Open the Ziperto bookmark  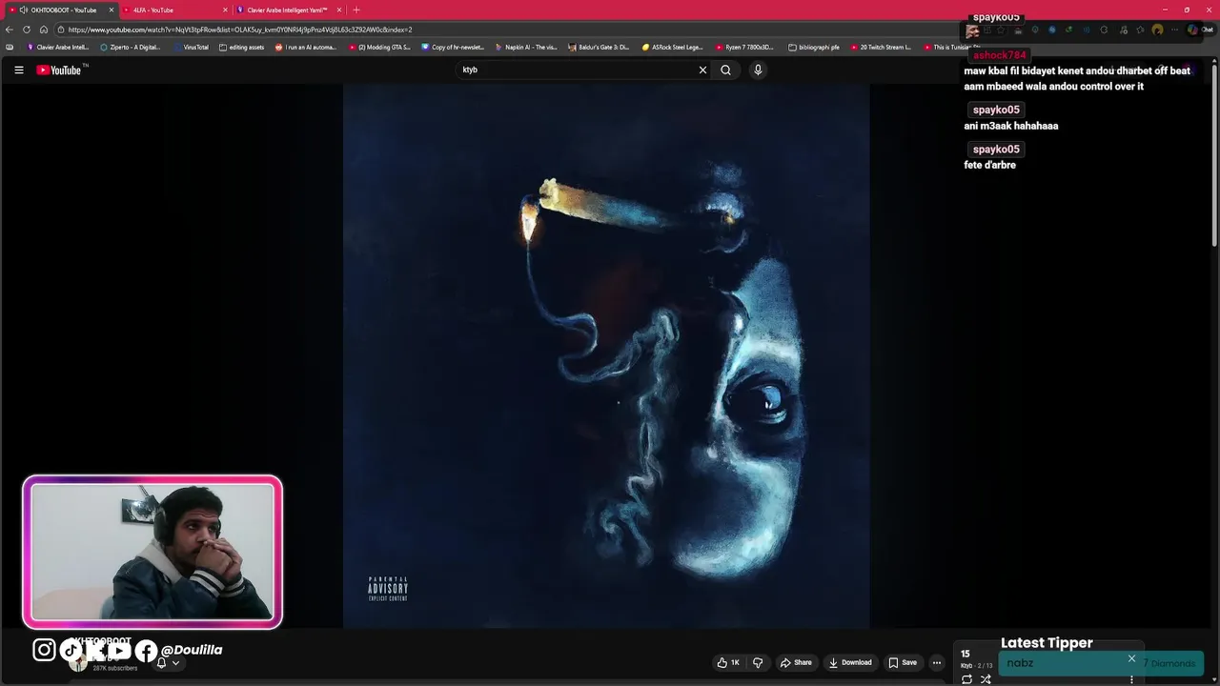point(131,47)
